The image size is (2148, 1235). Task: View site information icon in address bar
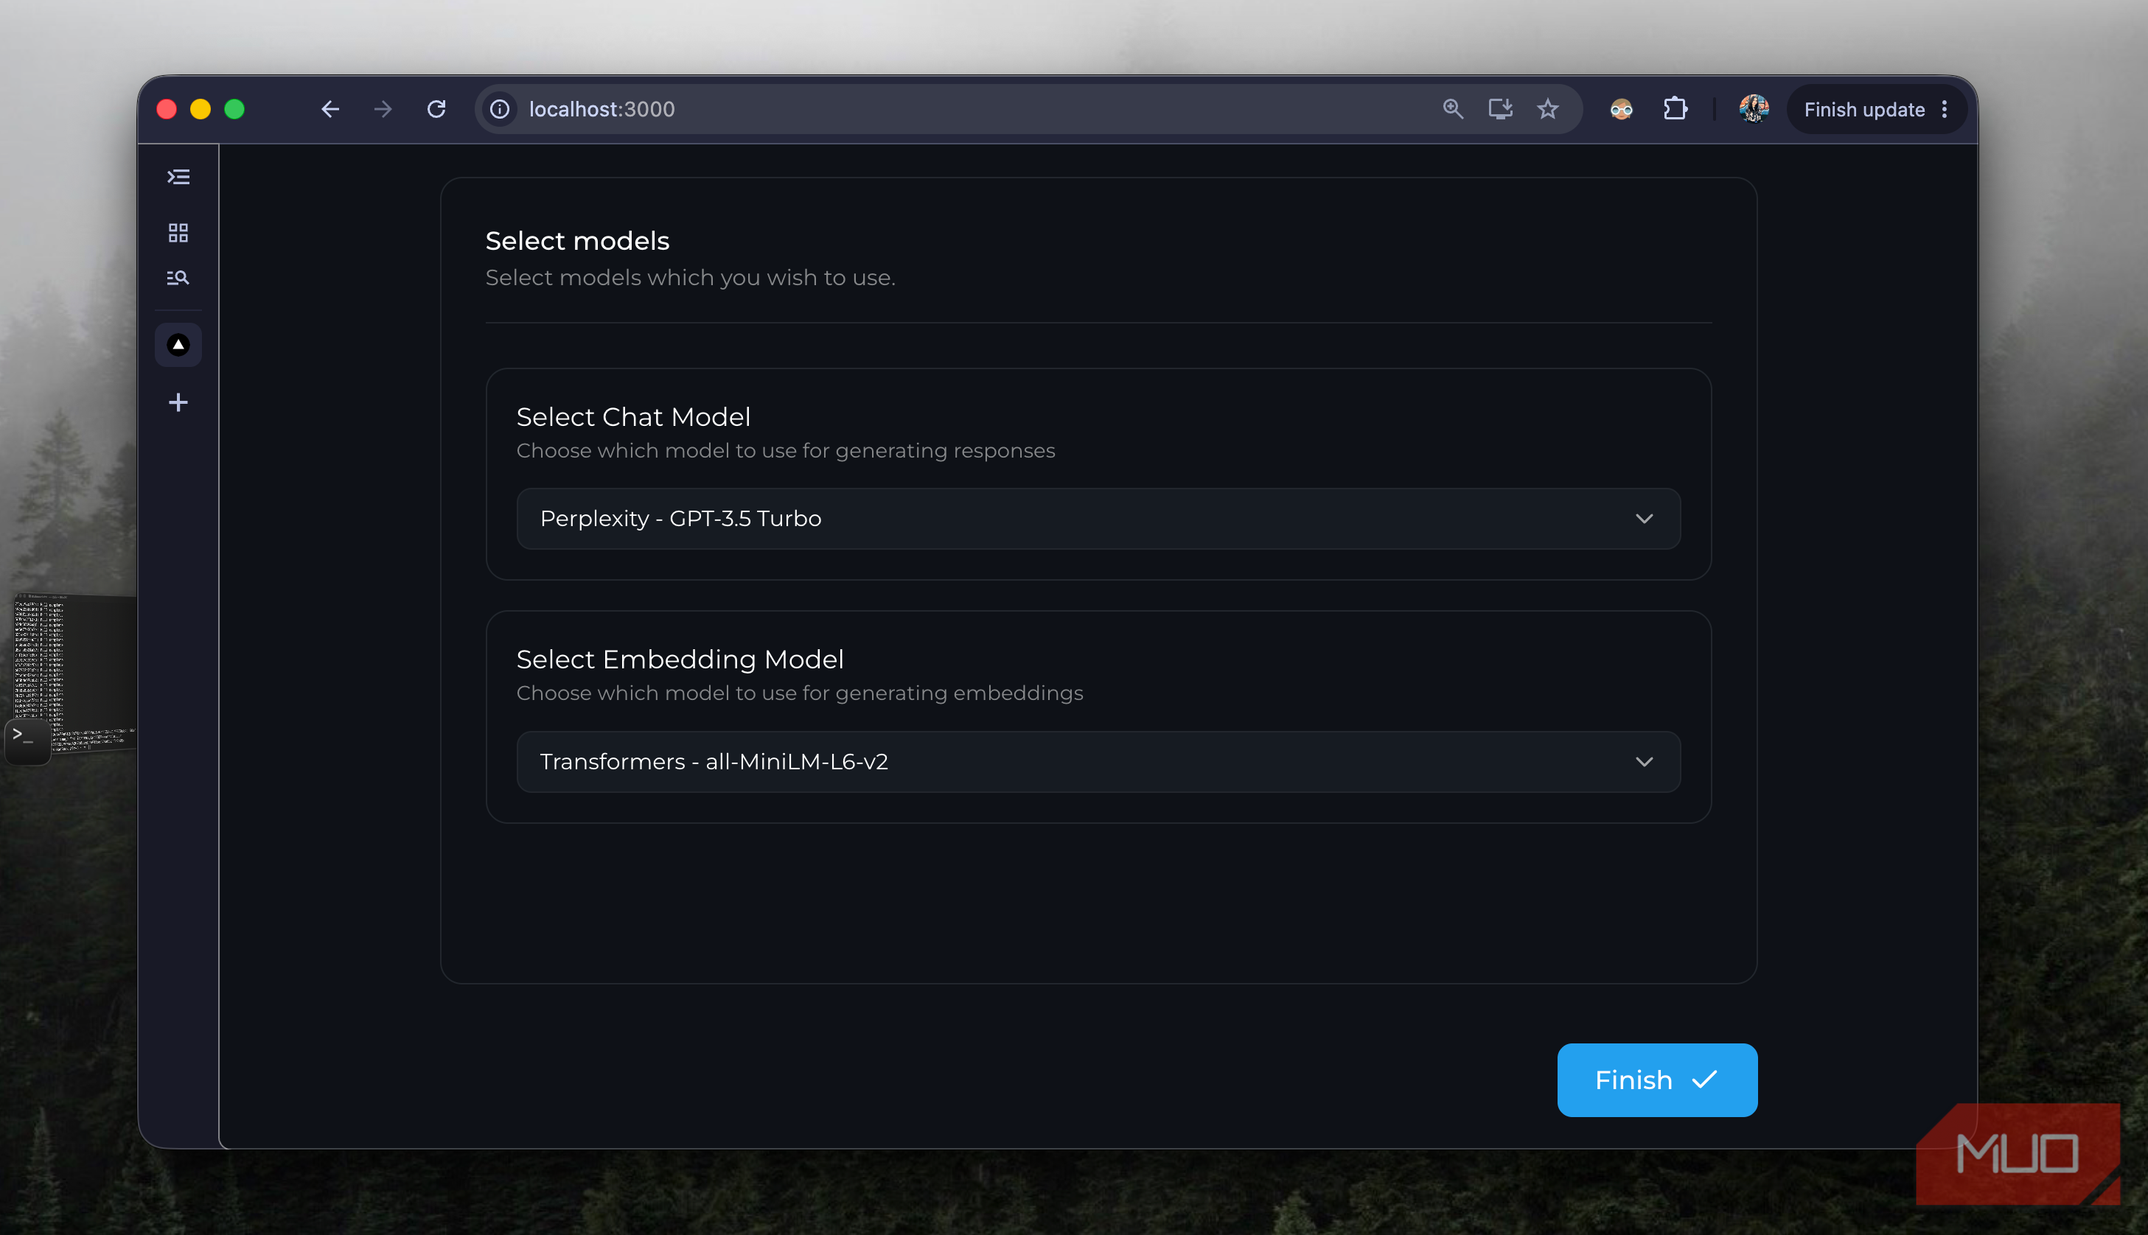(500, 108)
